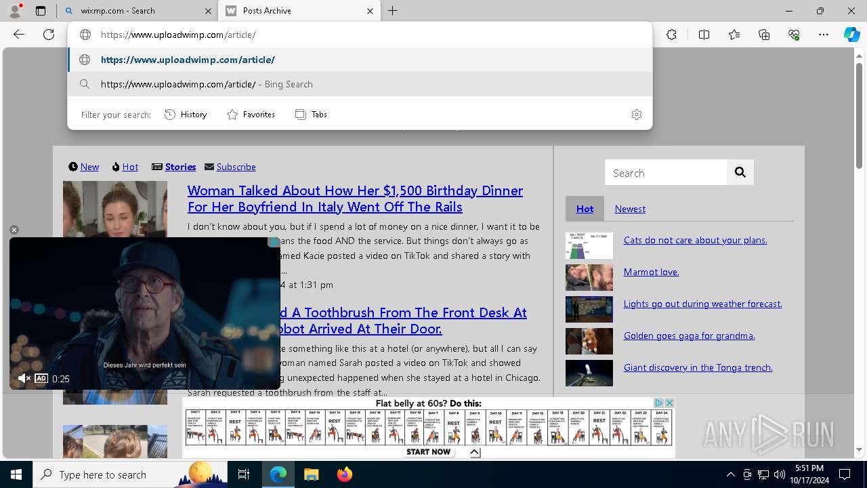Open the $1,500 Birthday Dinner article
This screenshot has width=867, height=488.
355,199
